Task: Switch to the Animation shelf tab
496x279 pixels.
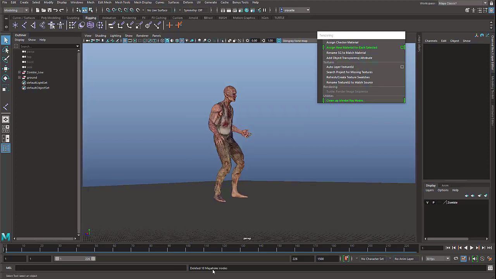Action: click(x=109, y=18)
